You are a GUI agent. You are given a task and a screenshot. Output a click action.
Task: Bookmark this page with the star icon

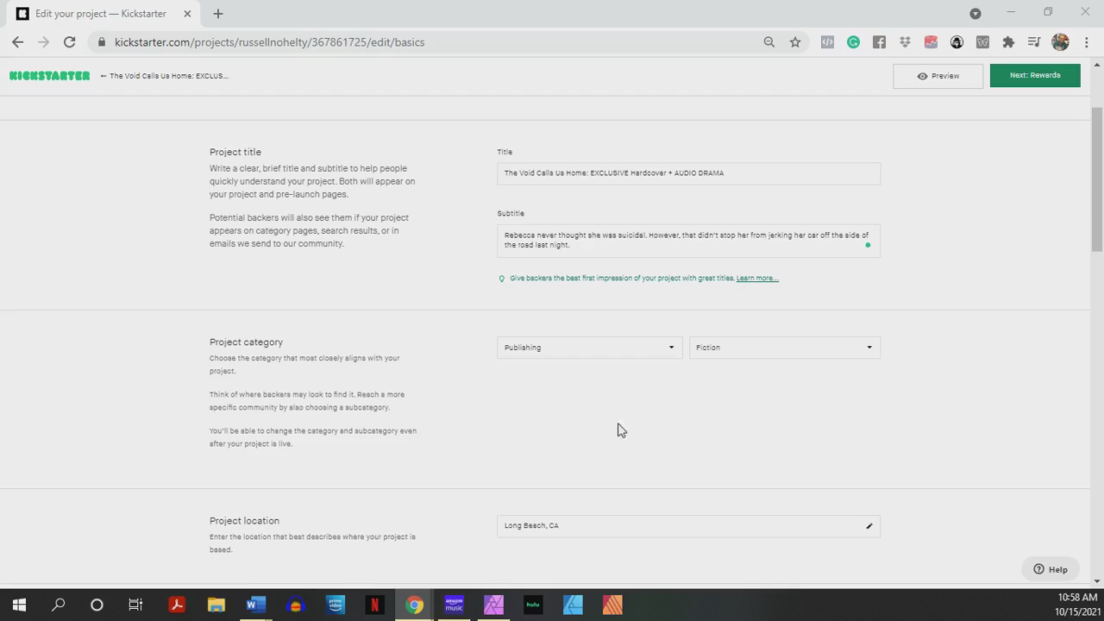795,42
